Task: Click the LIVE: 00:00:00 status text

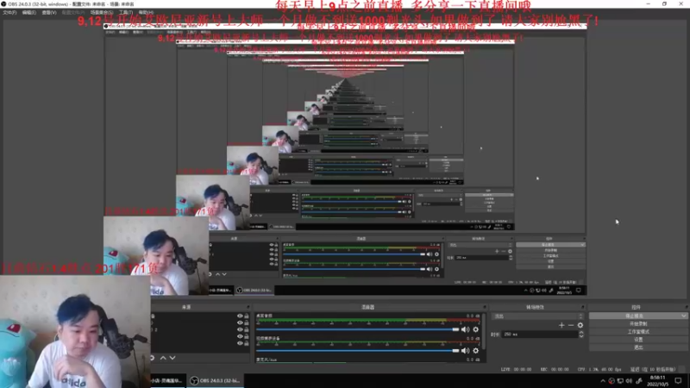Action: tap(516, 370)
